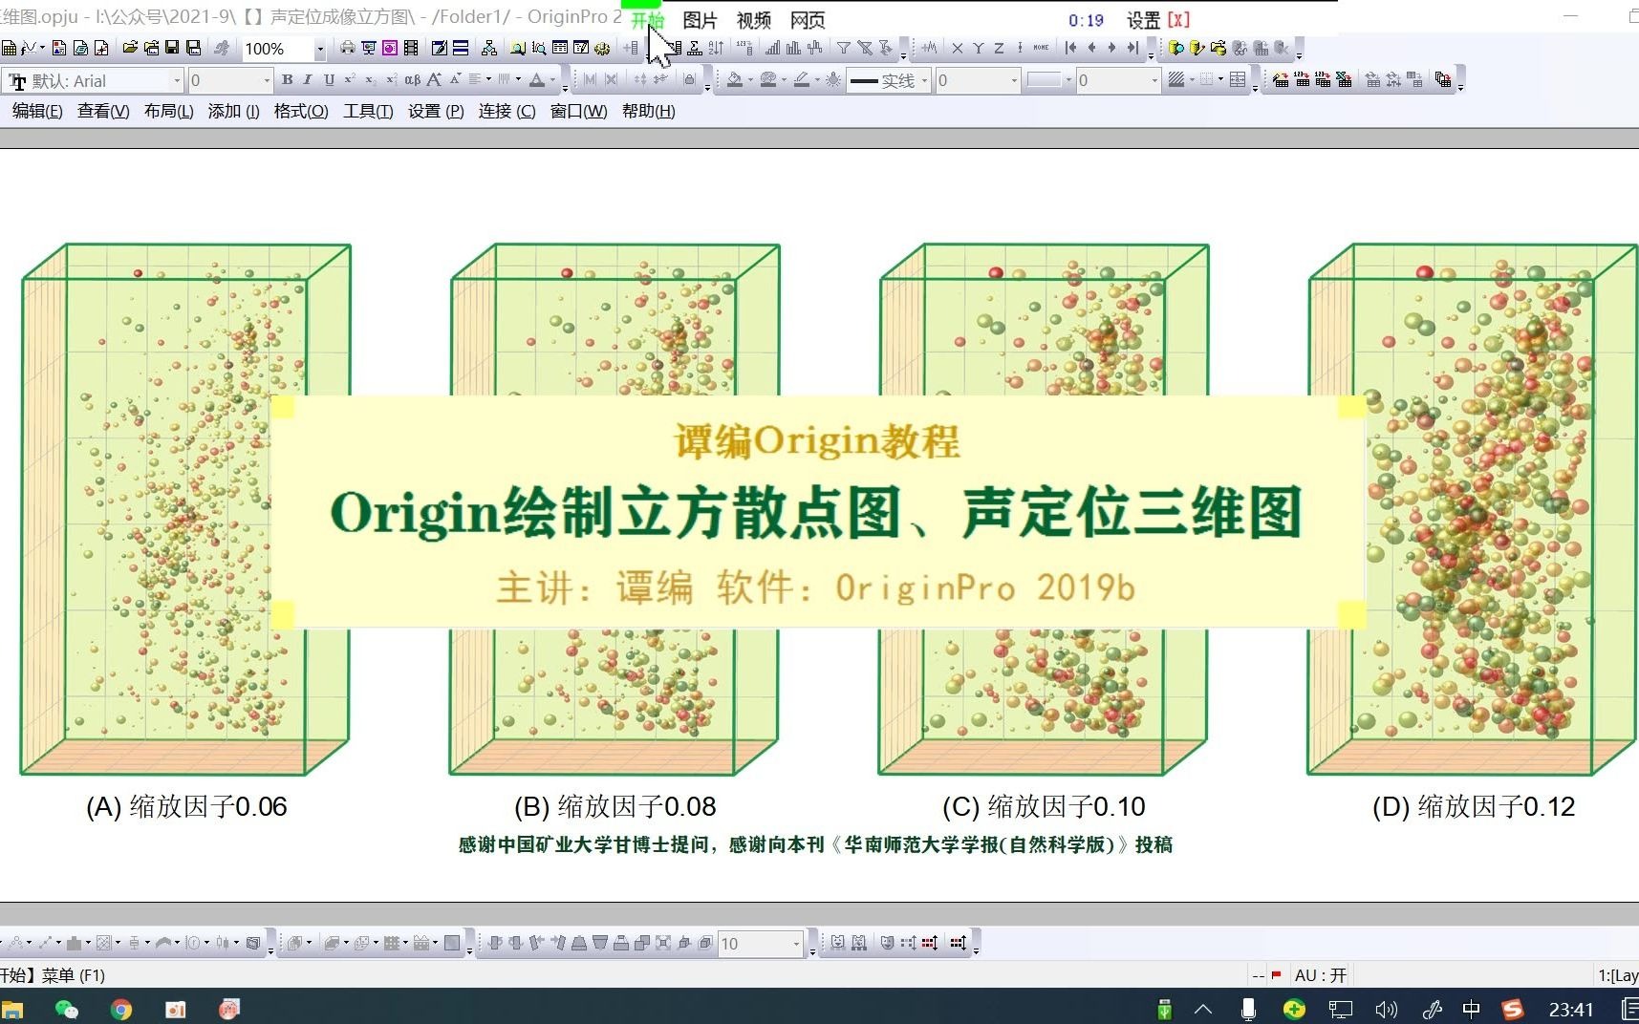Open the rotation angle dropdown showing 10
The width and height of the screenshot is (1639, 1024).
[796, 944]
